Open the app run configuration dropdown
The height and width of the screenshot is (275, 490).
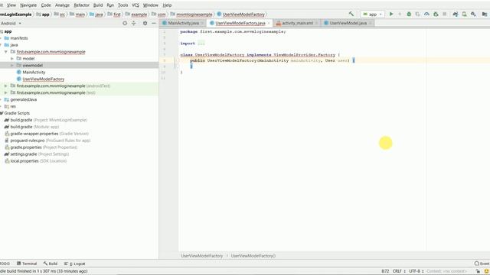tap(373, 14)
